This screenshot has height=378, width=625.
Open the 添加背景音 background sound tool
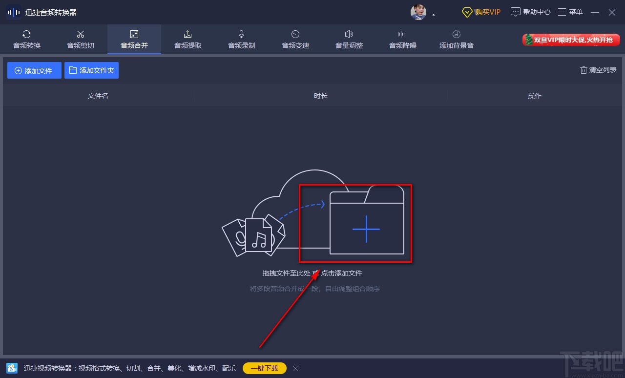(x=456, y=40)
